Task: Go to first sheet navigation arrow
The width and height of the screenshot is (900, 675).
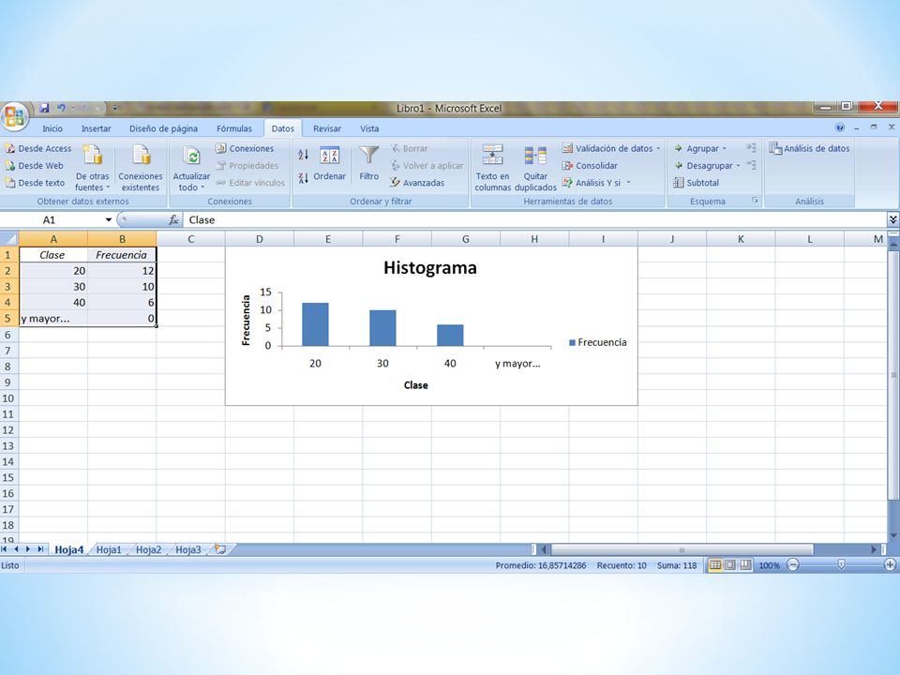Action: pos(5,549)
